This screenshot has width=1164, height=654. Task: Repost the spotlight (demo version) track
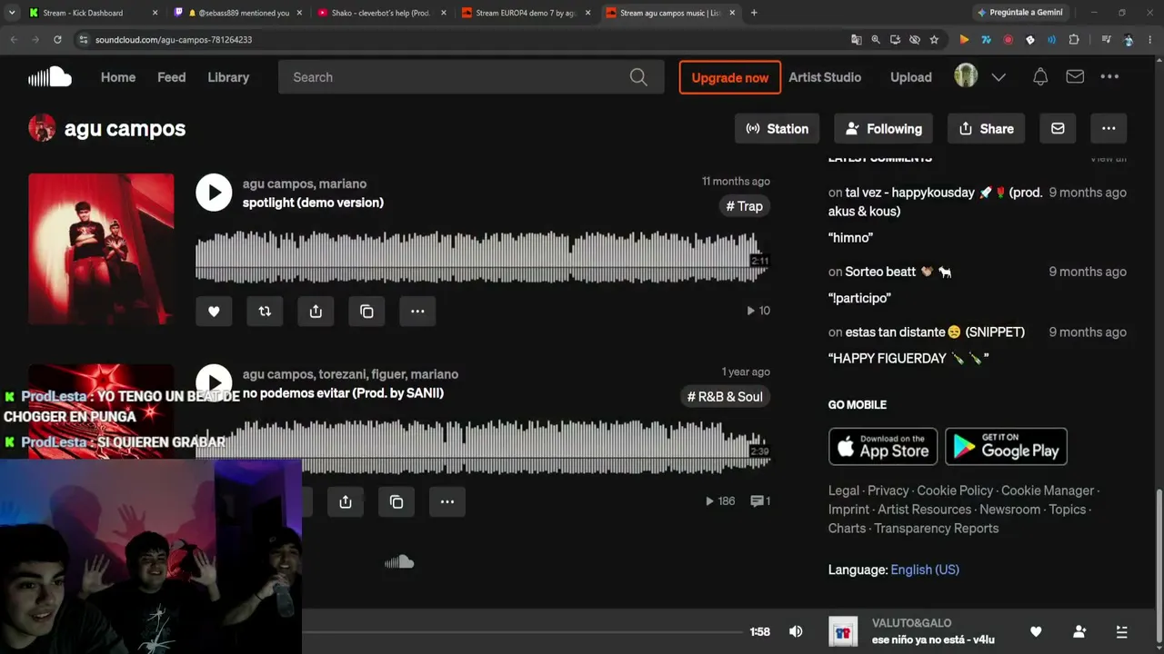[265, 311]
